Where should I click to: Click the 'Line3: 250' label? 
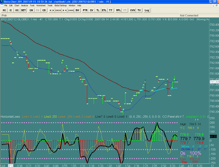[x=50, y=117]
